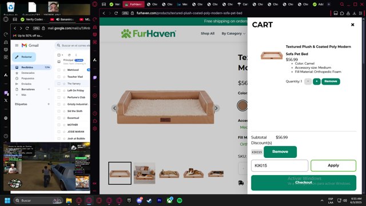Select the third thumbnail with lying dog

[x=169, y=173]
